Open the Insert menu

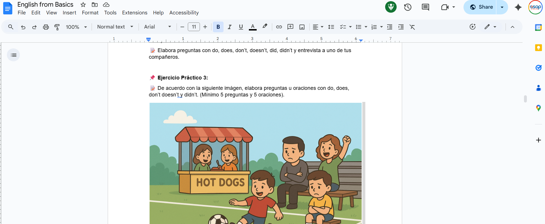click(69, 13)
